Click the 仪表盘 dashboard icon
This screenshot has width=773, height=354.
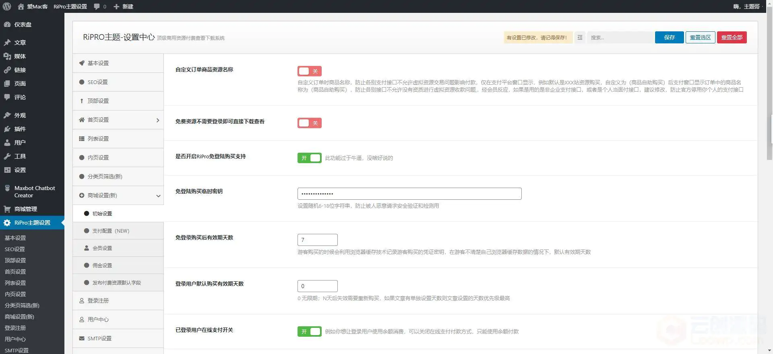pyautogui.click(x=7, y=25)
